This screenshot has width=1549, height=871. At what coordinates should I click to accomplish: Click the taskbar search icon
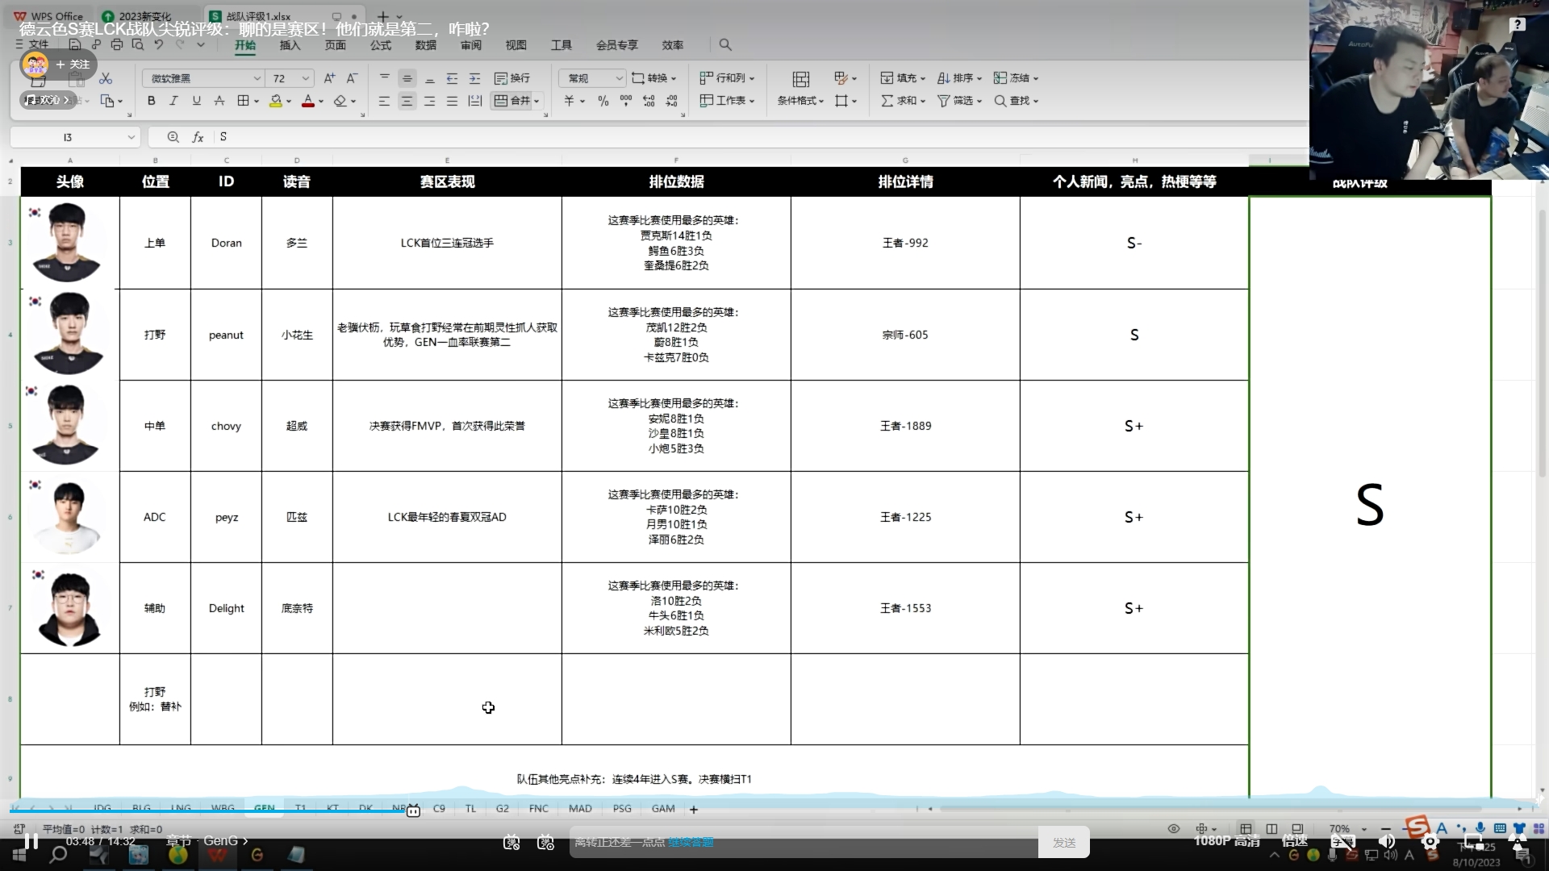tap(58, 855)
